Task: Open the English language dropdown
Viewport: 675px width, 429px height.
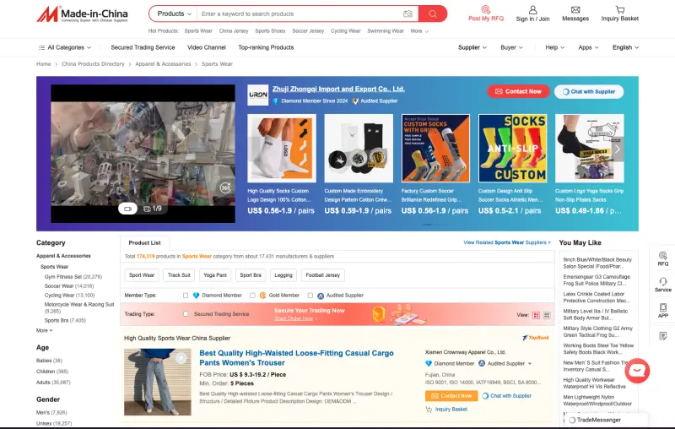Action: [625, 47]
